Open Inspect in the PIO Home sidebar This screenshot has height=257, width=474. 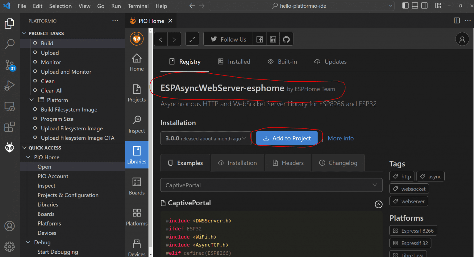click(x=137, y=124)
